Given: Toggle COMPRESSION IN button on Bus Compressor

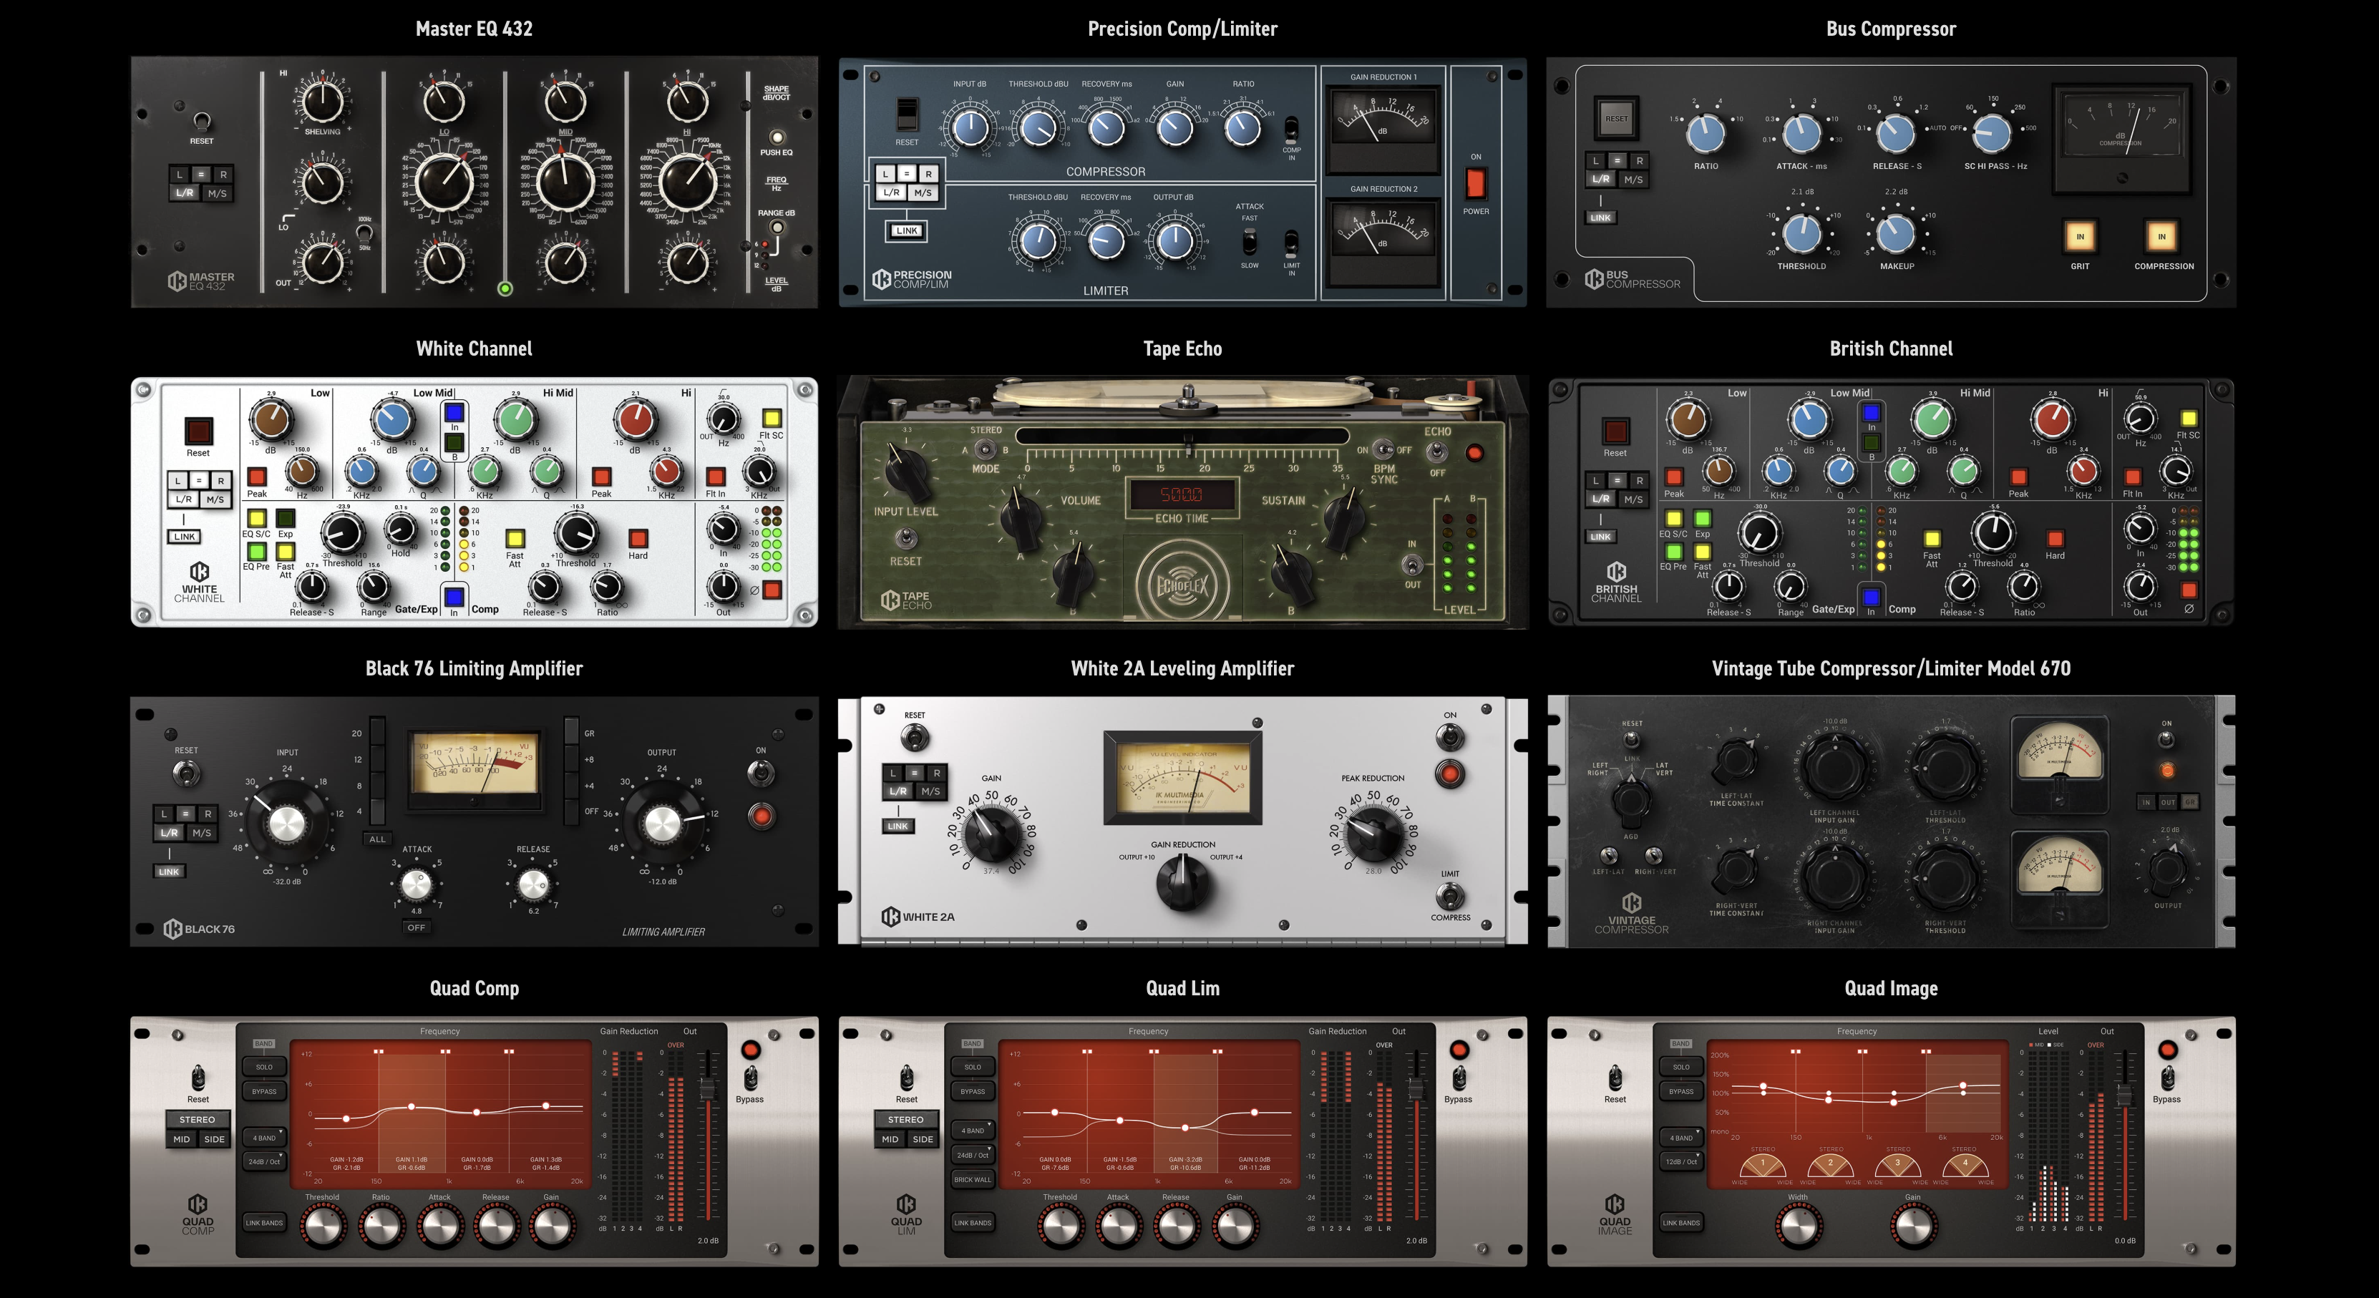Looking at the screenshot, I should click(2162, 236).
